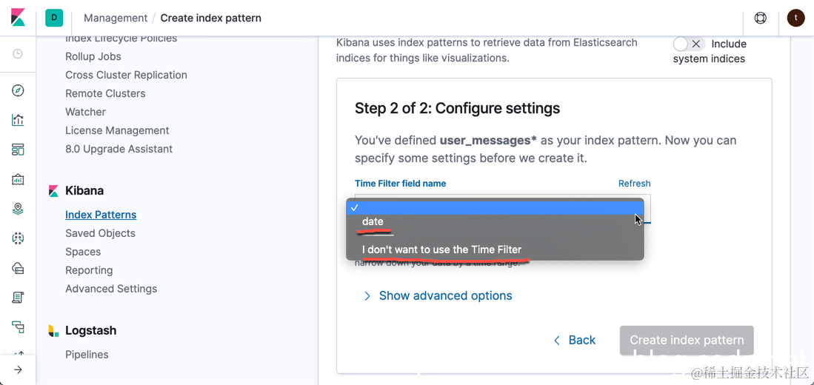Select the blank checked dropdown option
The width and height of the screenshot is (814, 385).
point(495,207)
